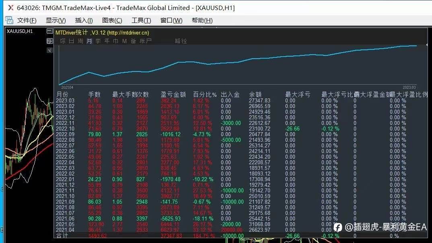432x243 pixels.
Task: Click the 手数 column header
Action: pyautogui.click(x=95, y=94)
